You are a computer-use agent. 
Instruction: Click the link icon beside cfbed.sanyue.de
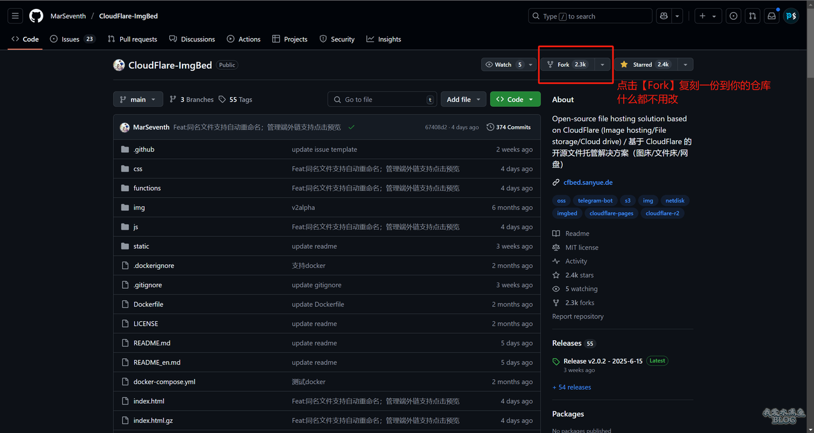point(556,183)
